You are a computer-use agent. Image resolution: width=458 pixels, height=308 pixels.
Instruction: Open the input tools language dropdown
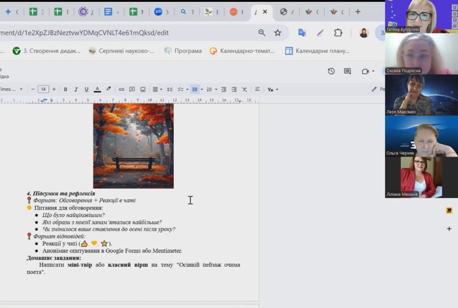tap(273, 89)
